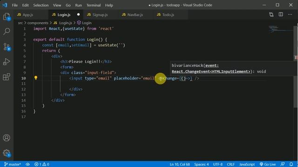
Task: Close the unsaved Login.js tab dot
Action: (x=78, y=14)
